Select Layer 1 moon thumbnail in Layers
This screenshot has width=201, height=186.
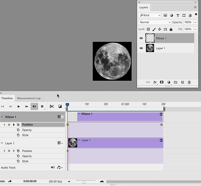(x=150, y=48)
